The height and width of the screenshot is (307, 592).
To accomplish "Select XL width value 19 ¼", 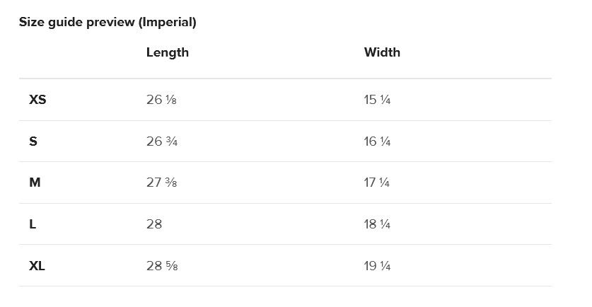I will point(377,266).
